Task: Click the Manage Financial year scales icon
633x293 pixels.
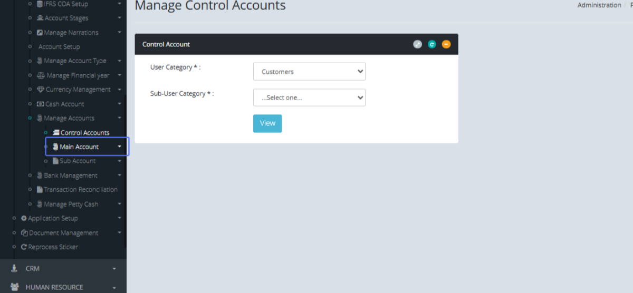Action: tap(41, 75)
